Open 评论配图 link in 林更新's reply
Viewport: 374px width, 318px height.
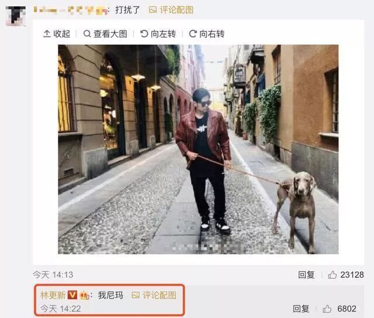tap(160, 295)
